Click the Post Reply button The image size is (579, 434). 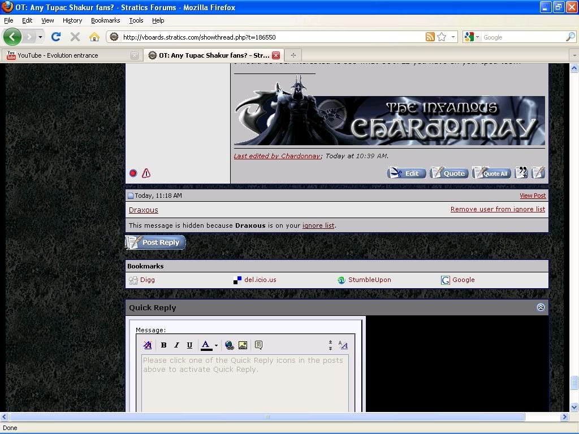click(155, 242)
